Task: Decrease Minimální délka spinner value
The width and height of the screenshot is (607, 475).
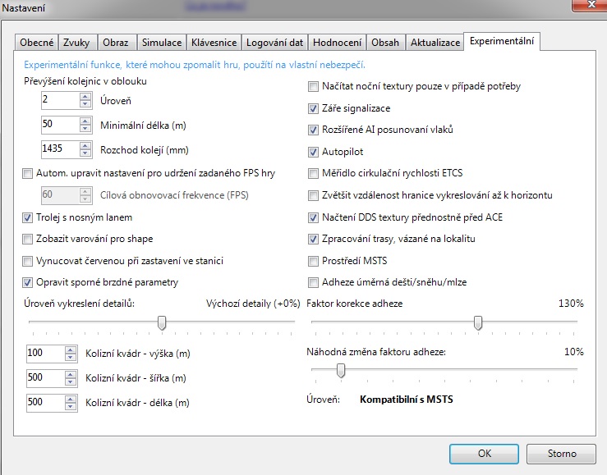Action: tap(85, 129)
